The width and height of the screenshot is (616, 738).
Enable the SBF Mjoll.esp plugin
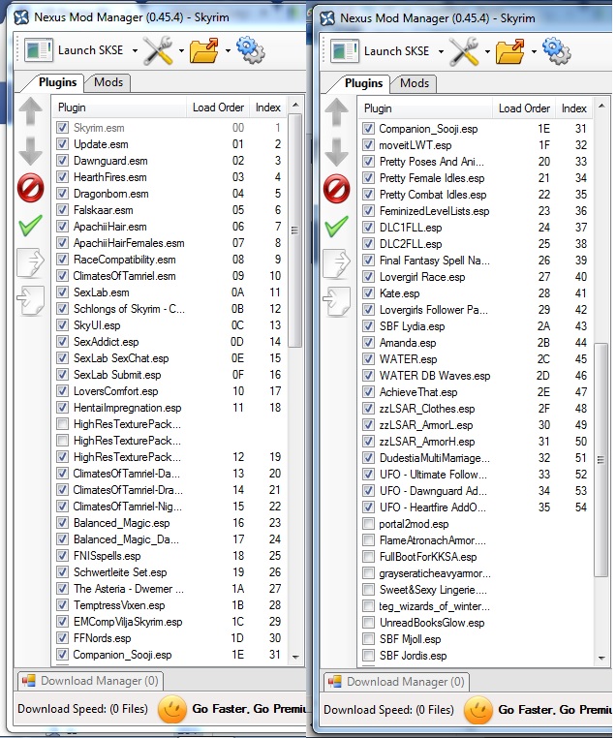pyautogui.click(x=368, y=639)
